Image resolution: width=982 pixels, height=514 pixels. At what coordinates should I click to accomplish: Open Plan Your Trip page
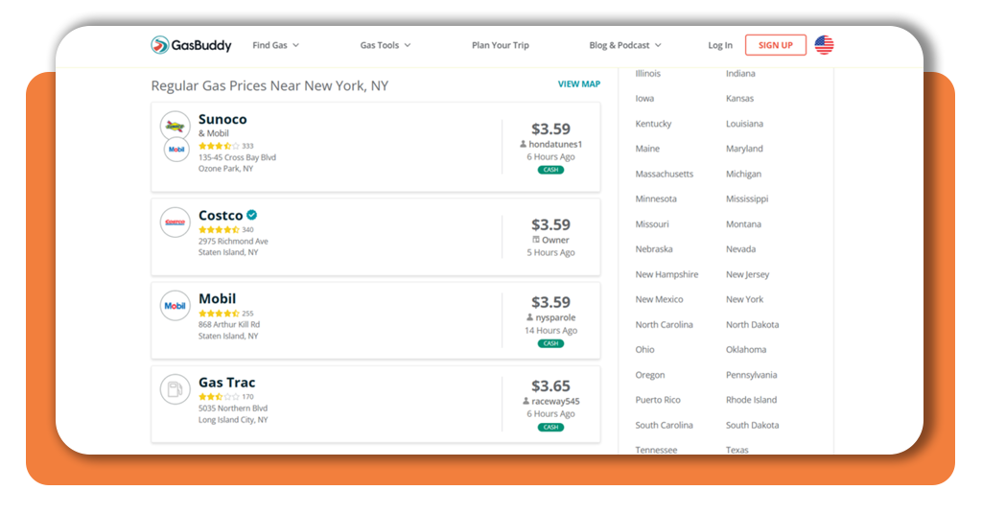tap(501, 45)
